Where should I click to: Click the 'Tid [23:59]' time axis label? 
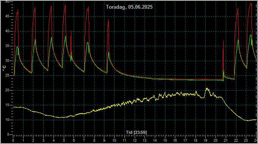pyautogui.click(x=136, y=132)
